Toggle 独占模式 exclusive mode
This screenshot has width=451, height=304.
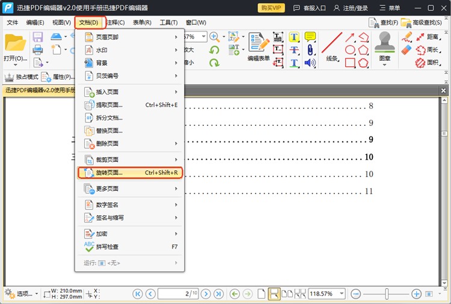tap(22, 77)
